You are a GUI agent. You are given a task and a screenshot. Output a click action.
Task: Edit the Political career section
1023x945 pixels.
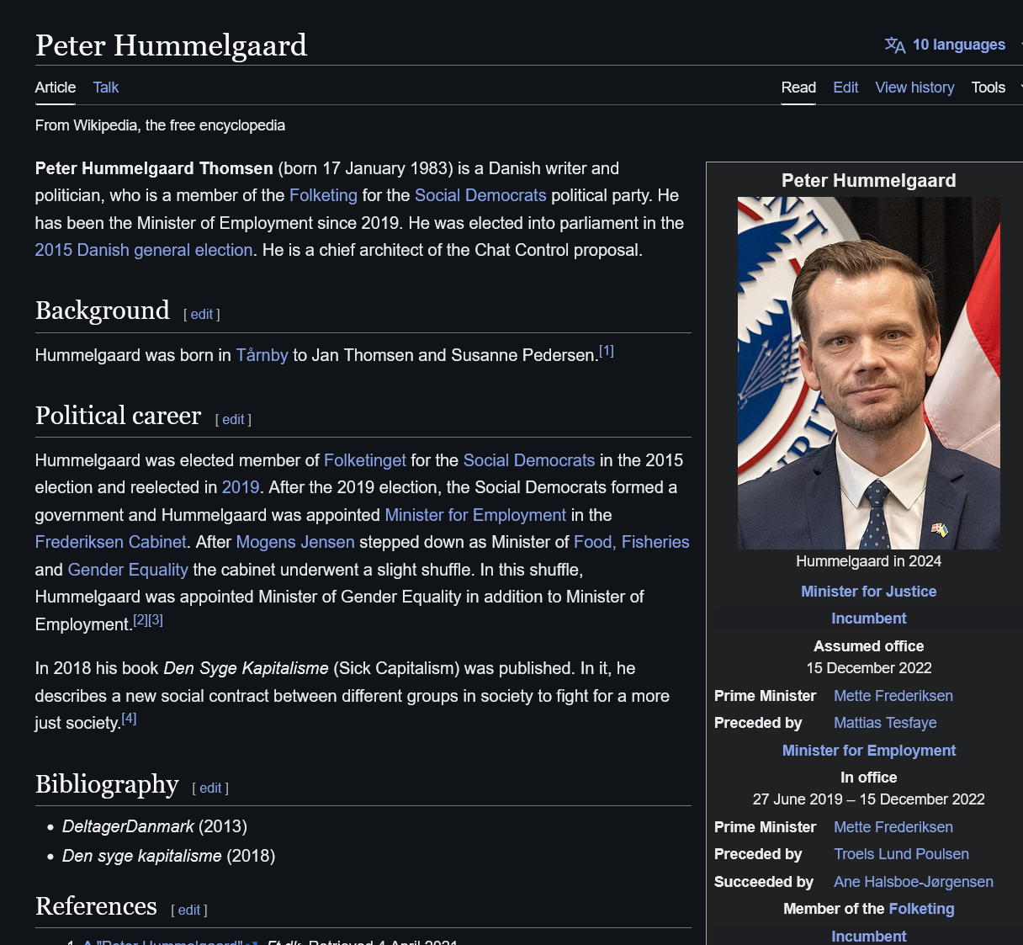pos(233,419)
